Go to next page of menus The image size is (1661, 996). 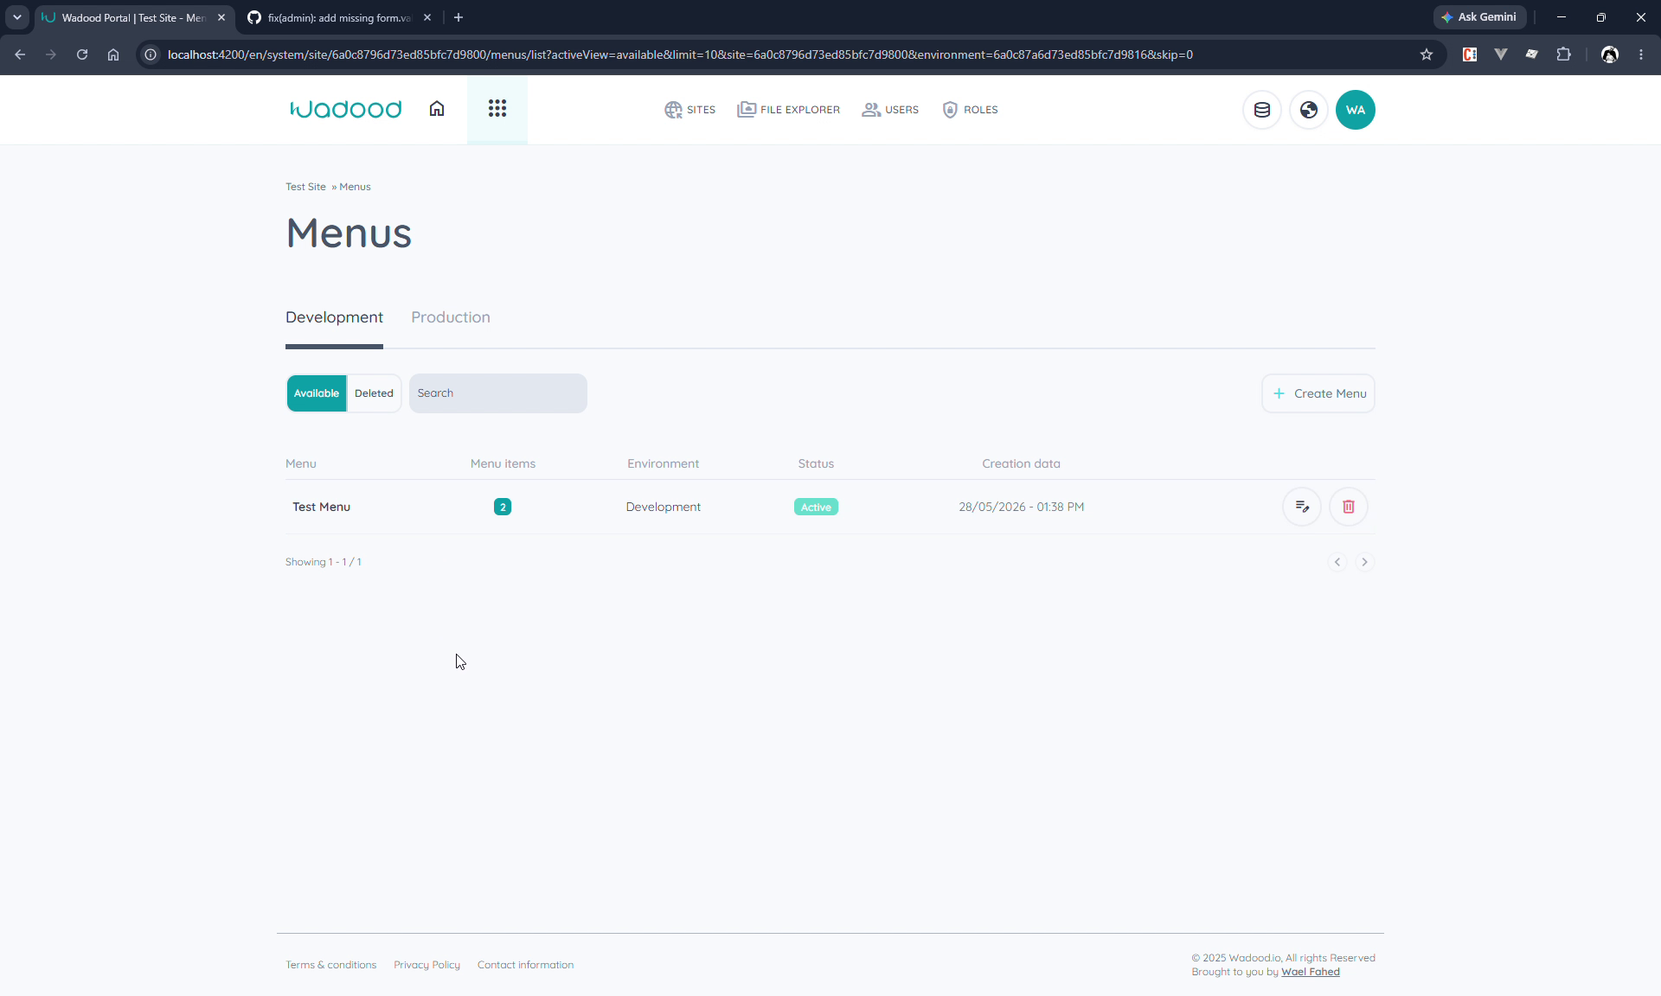click(x=1364, y=562)
